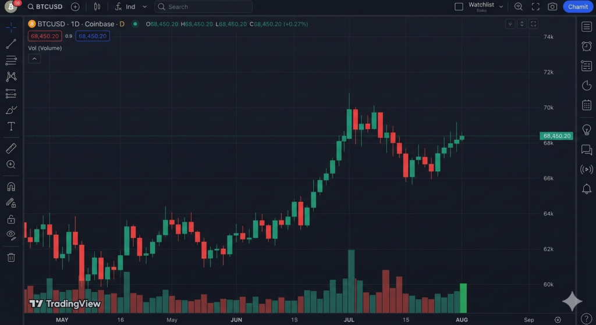Focus the top Search field
Viewport: 596px width, 325px height.
click(203, 7)
